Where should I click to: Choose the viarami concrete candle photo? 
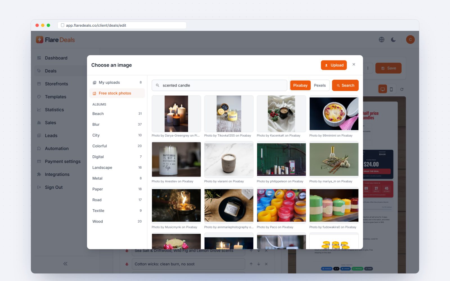[x=229, y=159]
